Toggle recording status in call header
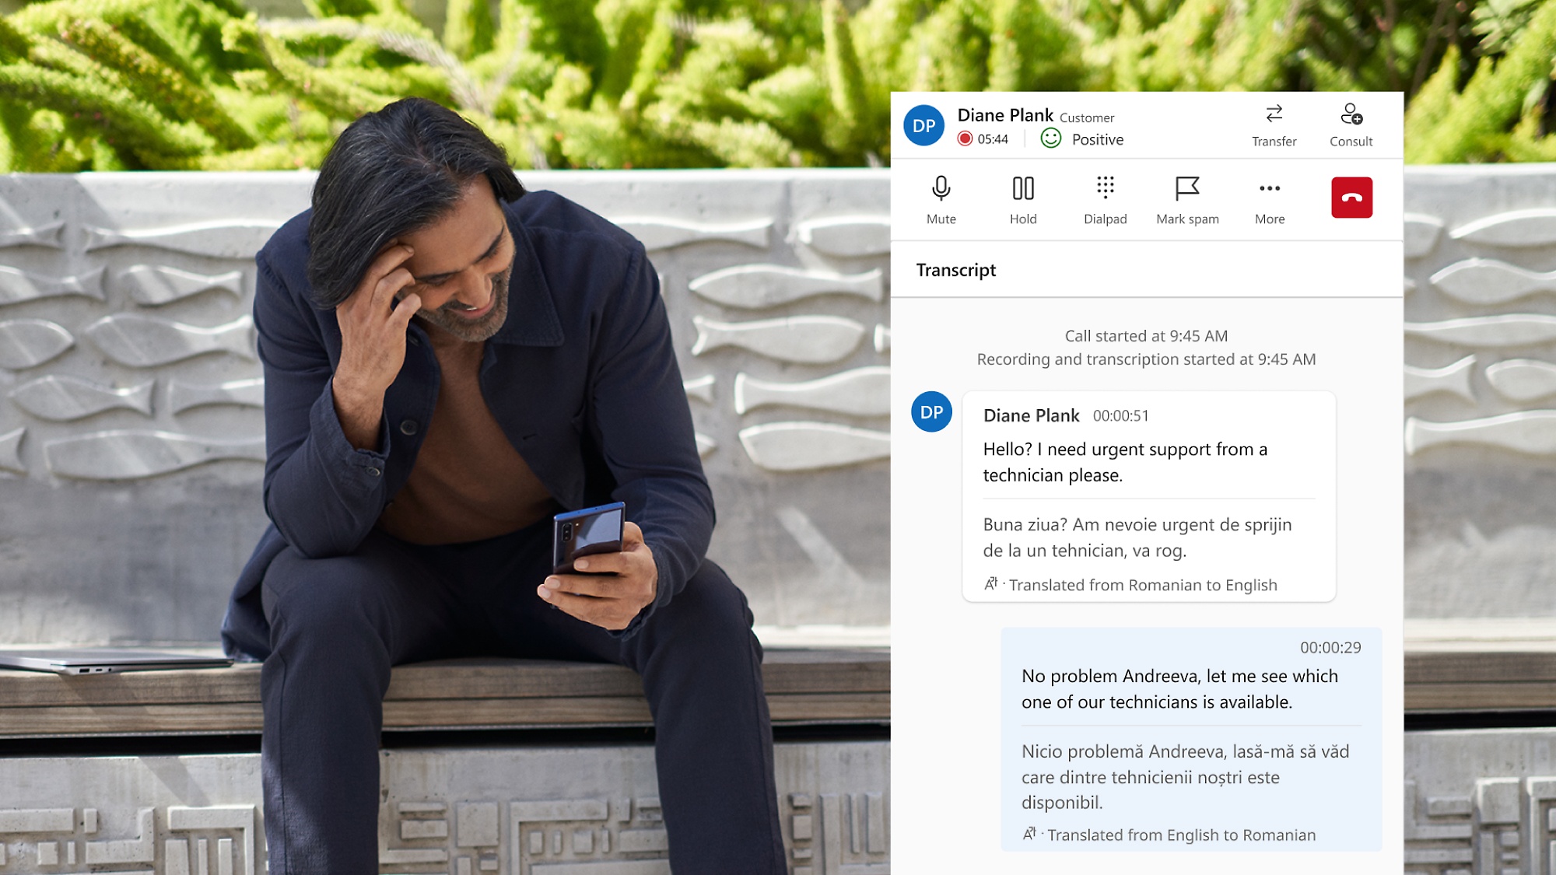Image resolution: width=1556 pixels, height=875 pixels. (x=964, y=139)
